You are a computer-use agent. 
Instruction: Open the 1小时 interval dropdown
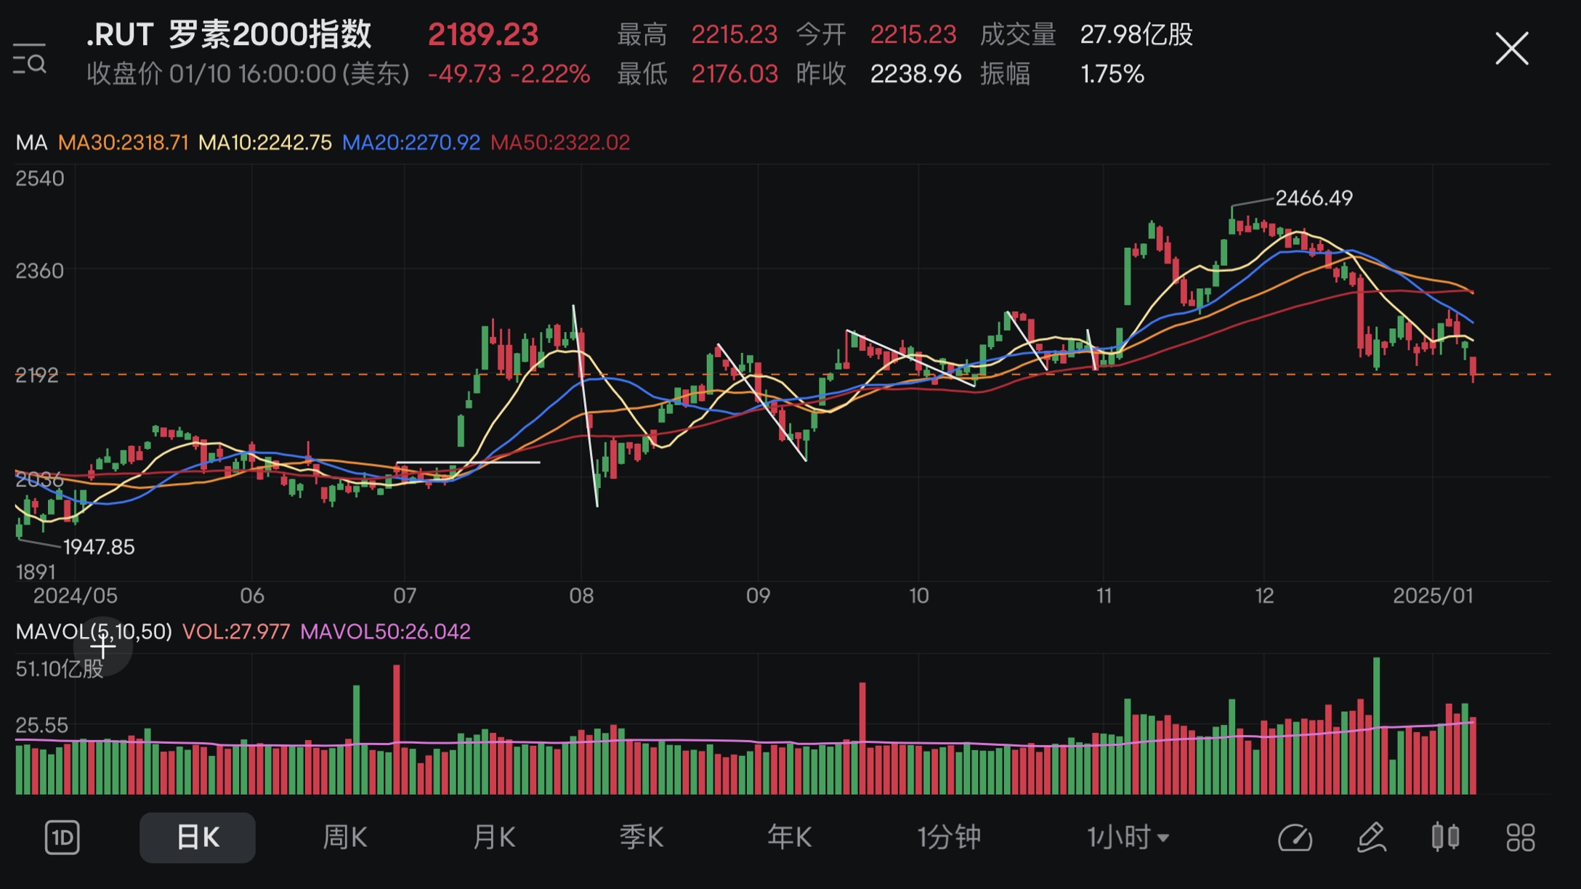click(1128, 837)
